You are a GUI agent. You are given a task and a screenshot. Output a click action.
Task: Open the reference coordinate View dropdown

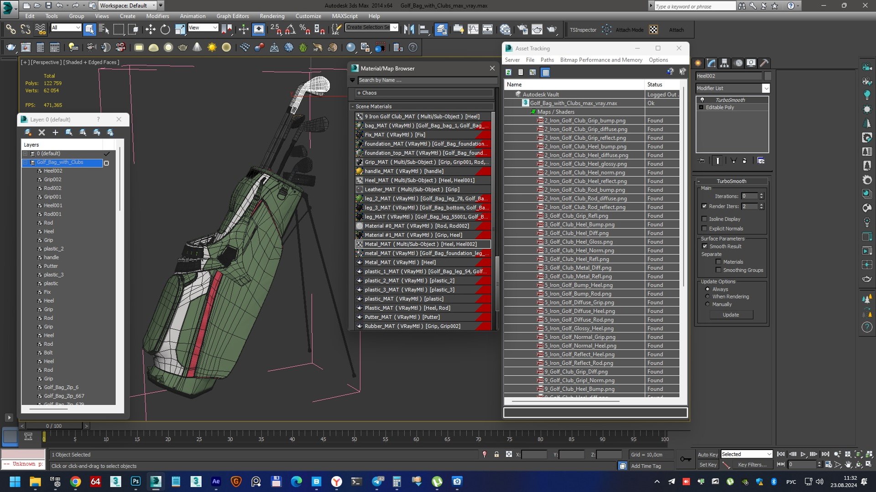203,28
